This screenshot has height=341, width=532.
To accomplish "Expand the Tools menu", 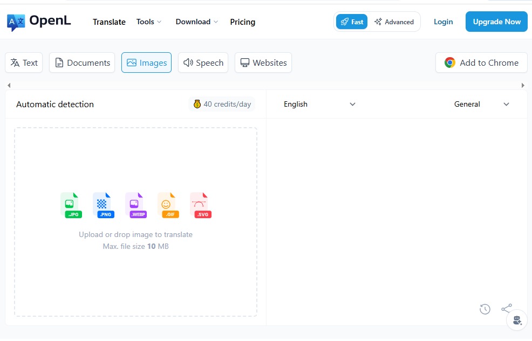I will [149, 22].
